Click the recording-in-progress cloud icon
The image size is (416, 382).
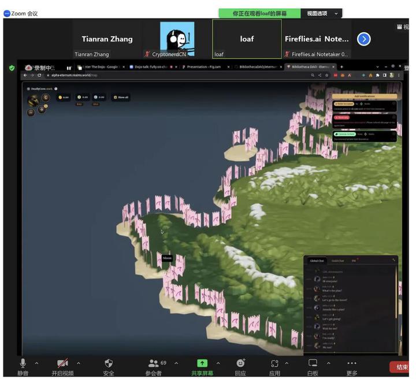(x=28, y=68)
